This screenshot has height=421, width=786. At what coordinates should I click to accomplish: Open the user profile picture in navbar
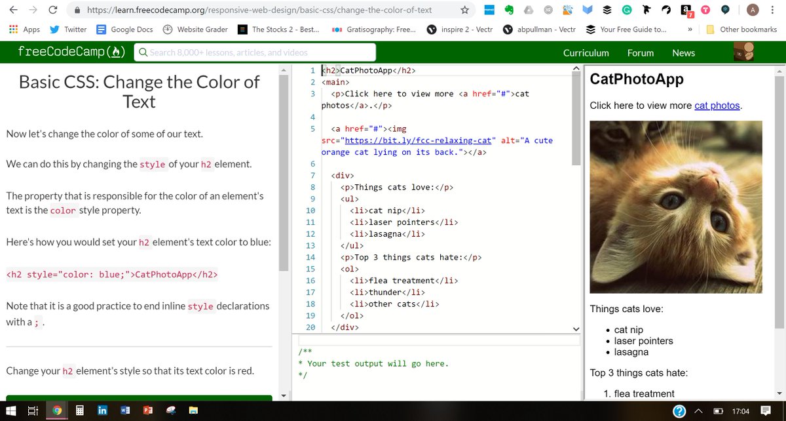coord(743,52)
